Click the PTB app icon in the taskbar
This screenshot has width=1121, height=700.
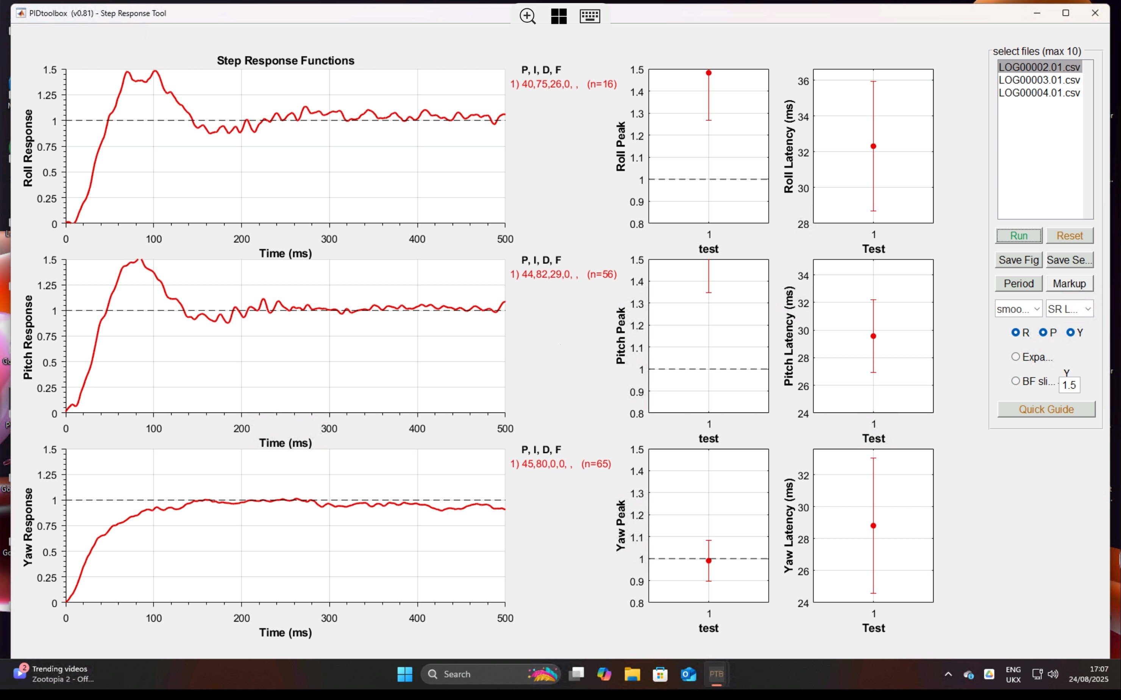716,674
